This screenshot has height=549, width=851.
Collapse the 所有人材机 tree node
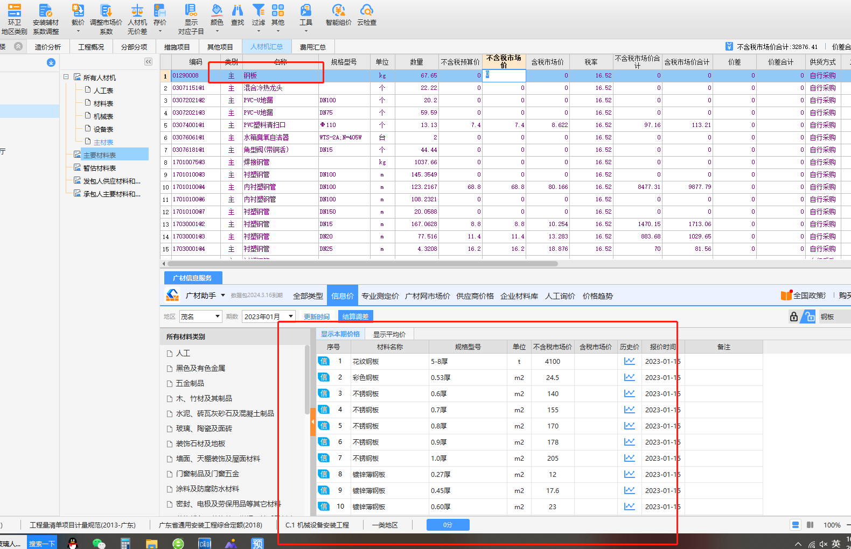point(66,77)
